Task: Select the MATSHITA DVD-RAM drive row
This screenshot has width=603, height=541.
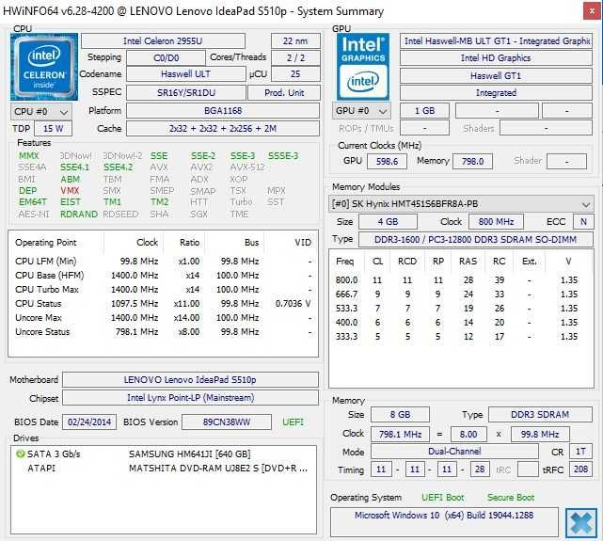Action: tap(164, 469)
